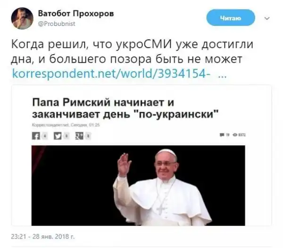Toggle the Читаю following button
This screenshot has width=283, height=248.
coord(231,18)
